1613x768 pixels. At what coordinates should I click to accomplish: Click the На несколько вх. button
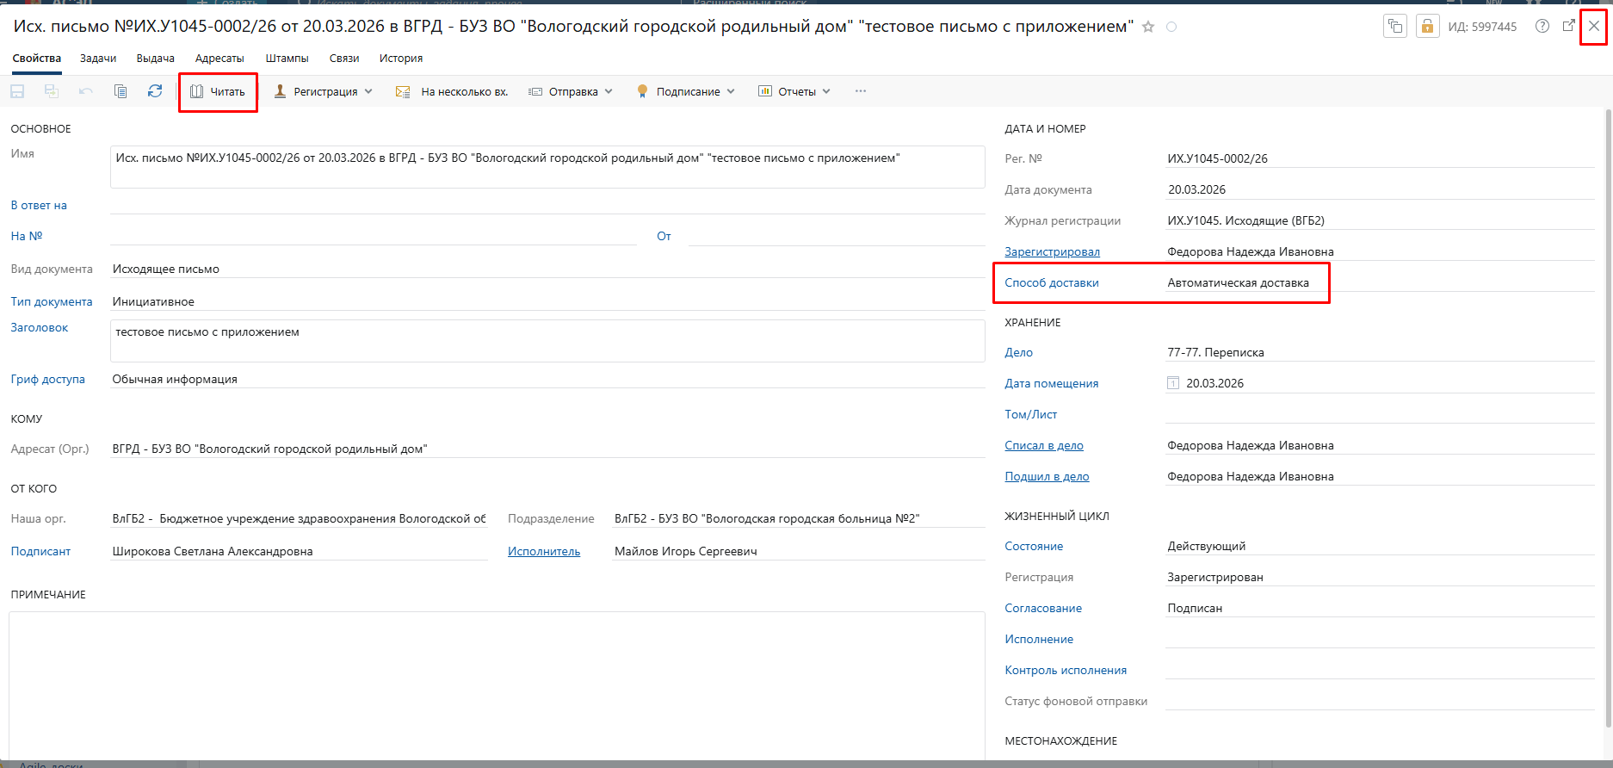(453, 91)
